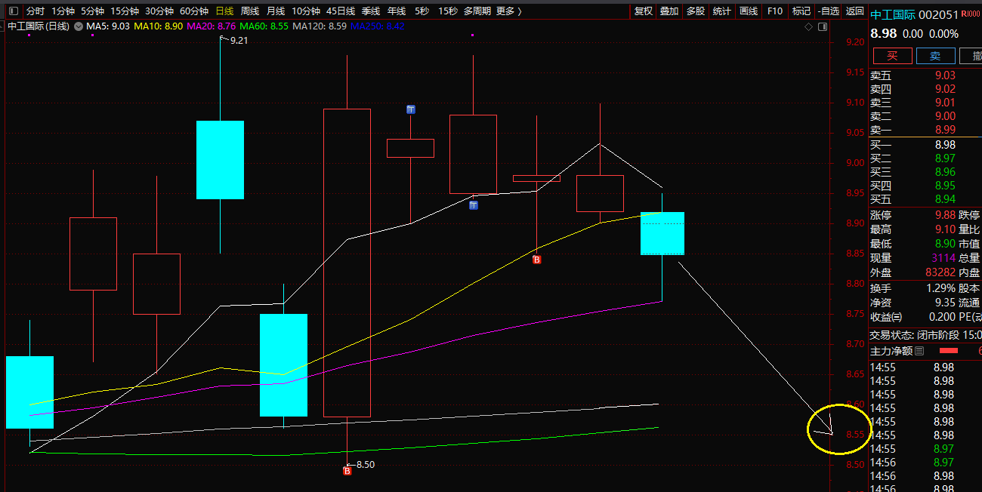
Task: Switch to the 周线 weekly chart
Action: click(250, 11)
